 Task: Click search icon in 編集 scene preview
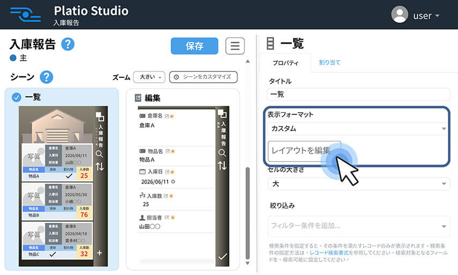pos(222,153)
